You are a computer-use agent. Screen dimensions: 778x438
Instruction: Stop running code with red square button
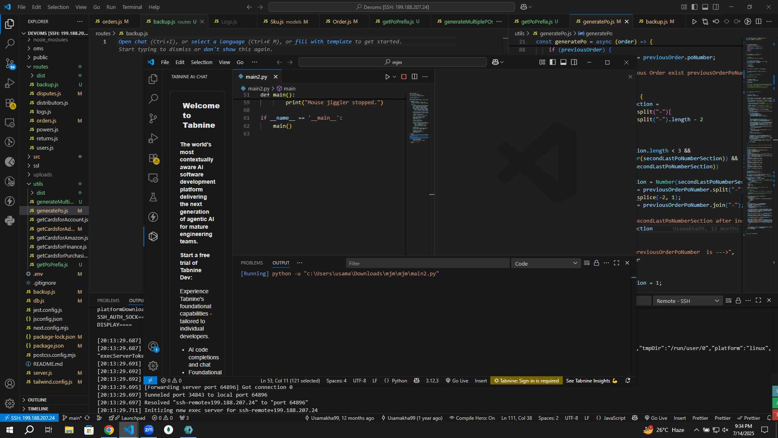tap(404, 77)
